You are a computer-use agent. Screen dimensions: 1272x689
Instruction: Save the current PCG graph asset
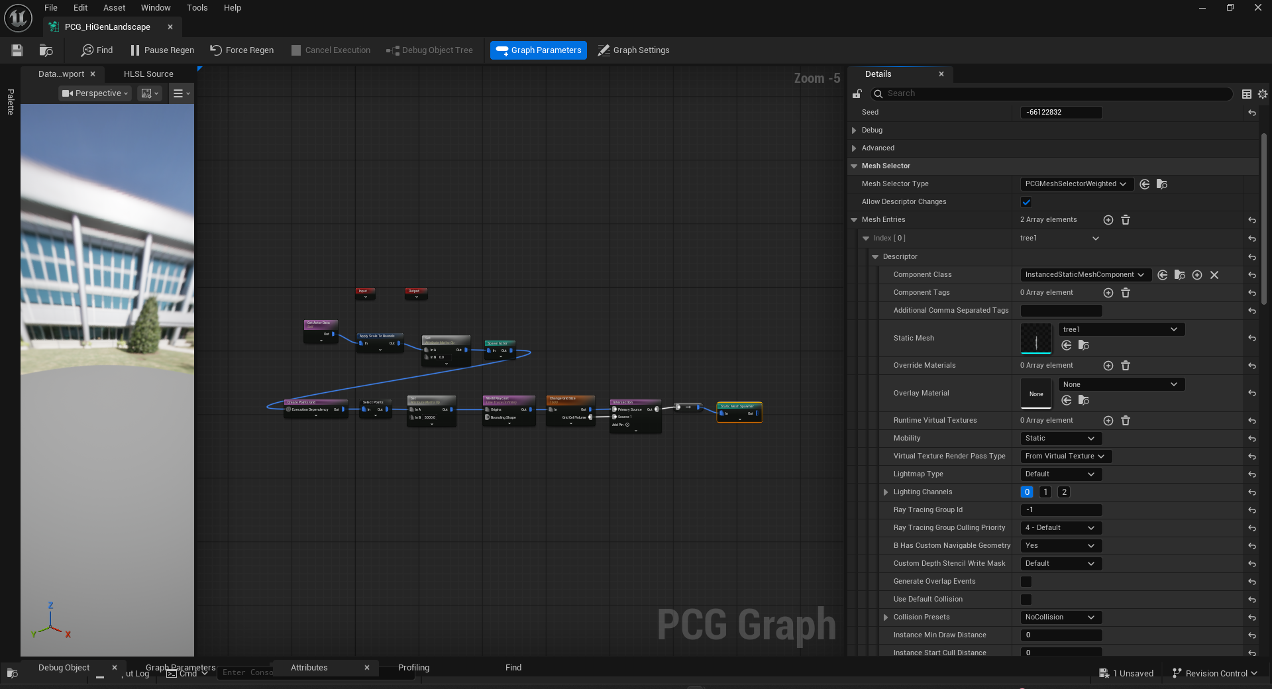point(17,50)
